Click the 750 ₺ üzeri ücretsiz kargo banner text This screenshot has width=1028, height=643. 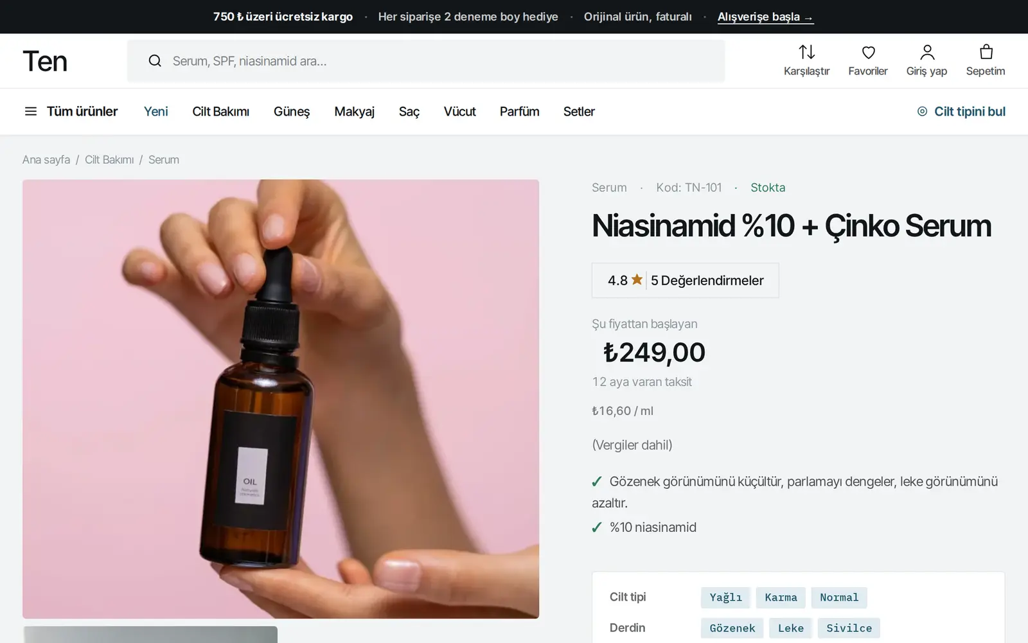pos(283,17)
